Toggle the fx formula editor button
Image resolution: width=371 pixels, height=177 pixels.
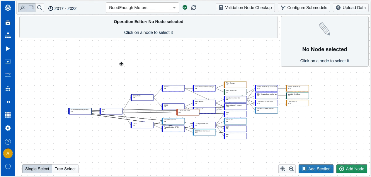(23, 8)
